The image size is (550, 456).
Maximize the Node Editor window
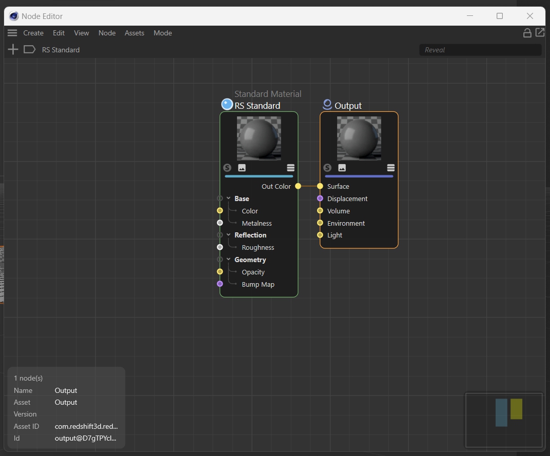click(x=500, y=16)
